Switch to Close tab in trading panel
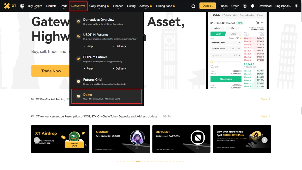The image size is (302, 170). click(x=234, y=34)
